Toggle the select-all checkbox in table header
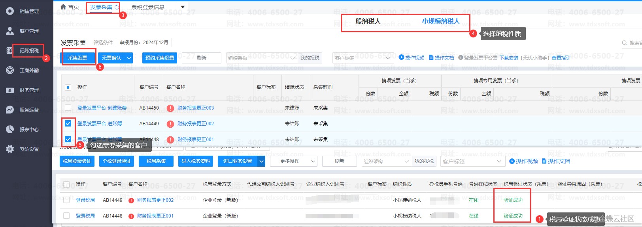The height and width of the screenshot is (227, 642). pyautogui.click(x=68, y=87)
